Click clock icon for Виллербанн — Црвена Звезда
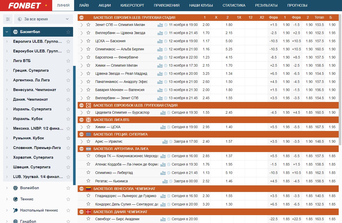Screen dimensions: 342x223 pyautogui.click(x=166, y=33)
